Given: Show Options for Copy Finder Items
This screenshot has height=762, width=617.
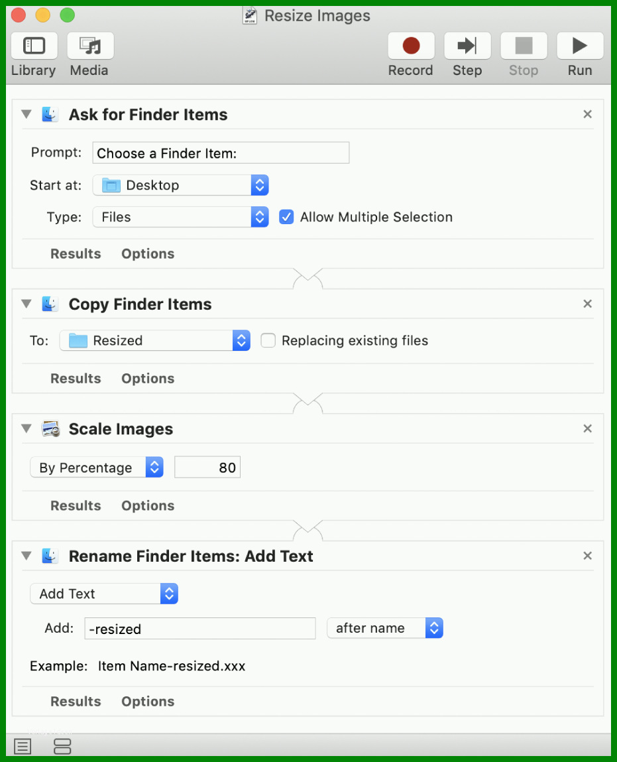Looking at the screenshot, I should [x=148, y=379].
